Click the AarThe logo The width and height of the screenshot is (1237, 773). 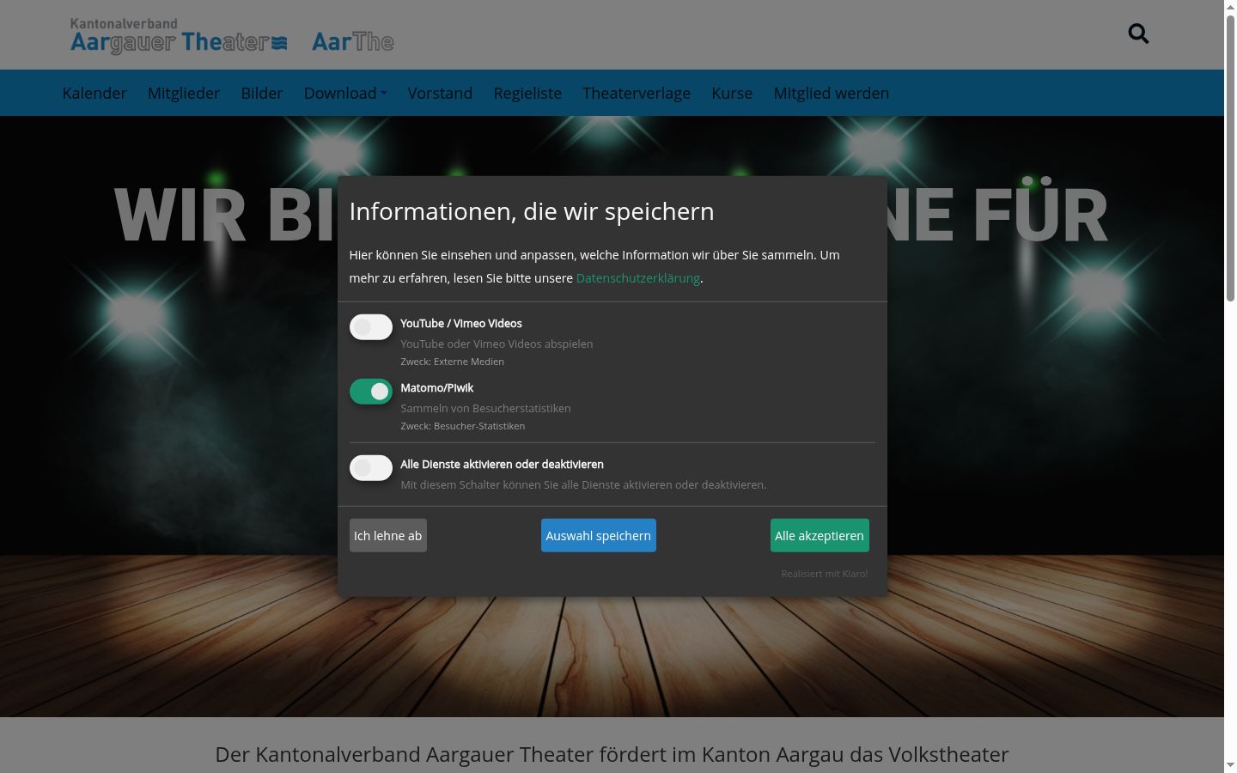point(353,41)
